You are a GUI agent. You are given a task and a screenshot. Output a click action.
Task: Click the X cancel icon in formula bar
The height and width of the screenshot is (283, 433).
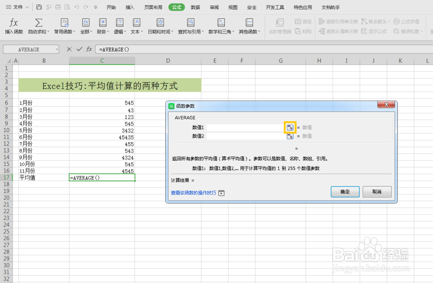pos(69,49)
